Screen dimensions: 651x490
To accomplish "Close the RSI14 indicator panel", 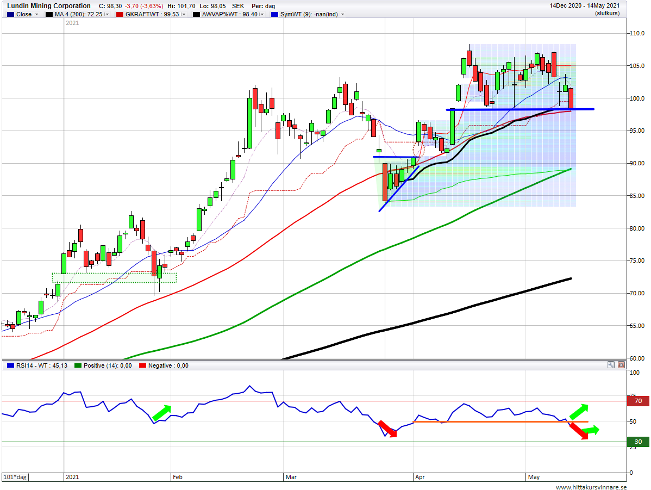I will 621,365.
